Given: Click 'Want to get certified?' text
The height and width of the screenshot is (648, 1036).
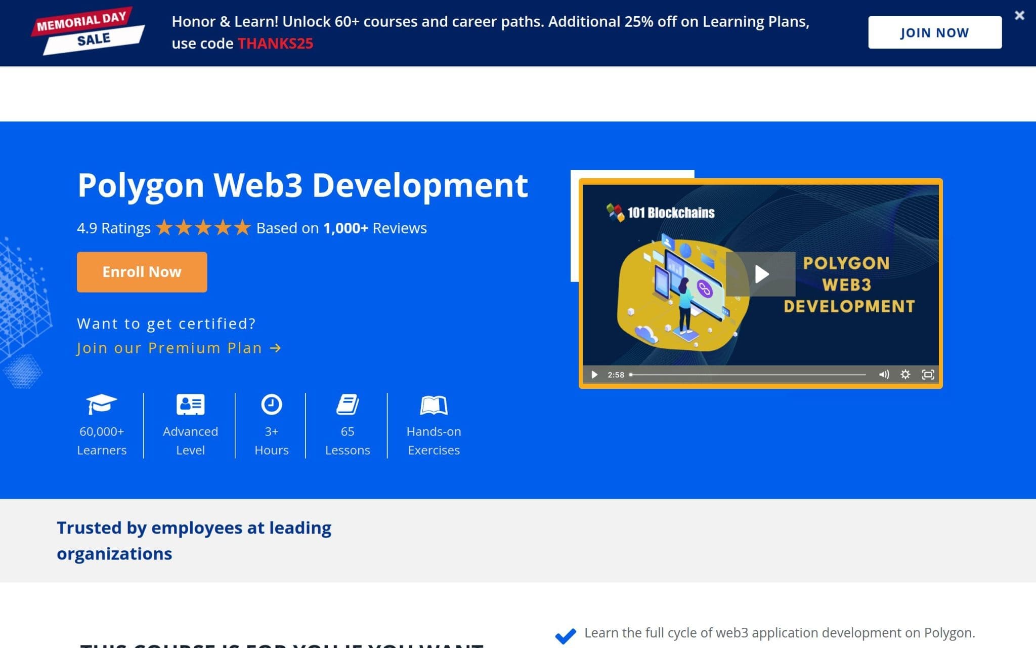Looking at the screenshot, I should (x=166, y=323).
